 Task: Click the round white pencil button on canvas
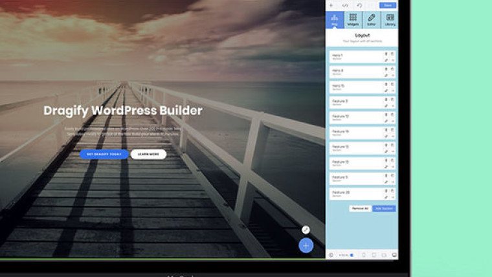tap(306, 230)
